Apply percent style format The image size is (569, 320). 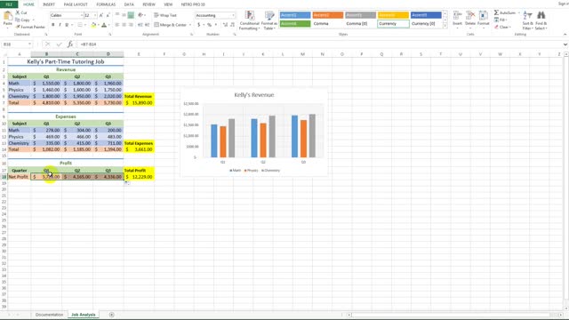(210, 25)
